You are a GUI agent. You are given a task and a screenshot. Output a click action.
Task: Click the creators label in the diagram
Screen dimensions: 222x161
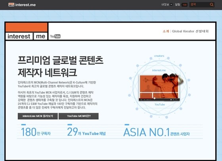tap(159, 56)
